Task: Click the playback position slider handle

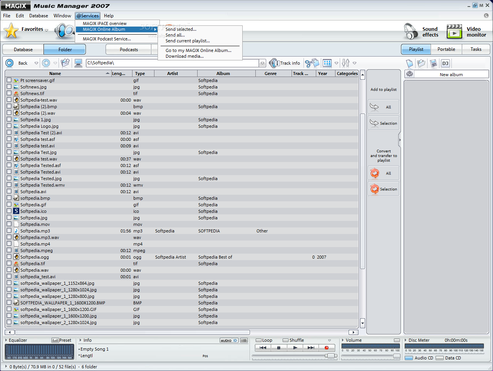Action: click(330, 356)
